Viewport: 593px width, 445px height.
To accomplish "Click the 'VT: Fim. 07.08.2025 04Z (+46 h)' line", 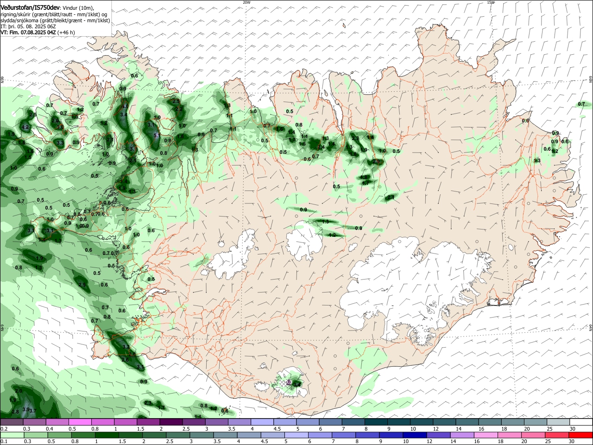I will point(38,32).
